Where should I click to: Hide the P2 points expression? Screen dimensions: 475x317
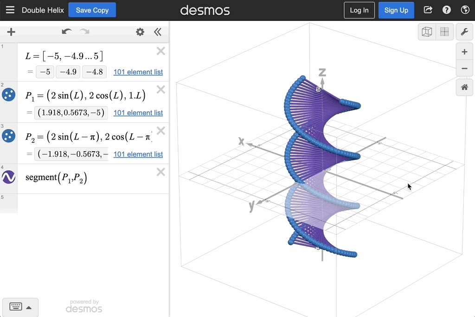pyautogui.click(x=9, y=136)
